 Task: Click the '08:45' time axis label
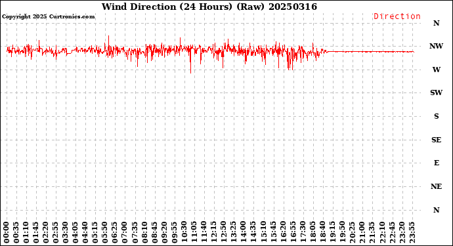click(x=154, y=233)
